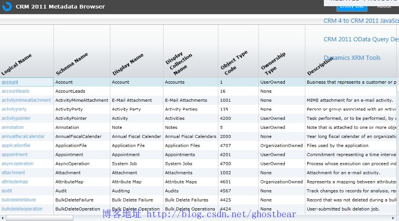
Task: Open the annualfiscalcalendar entity link
Action: click(23, 136)
